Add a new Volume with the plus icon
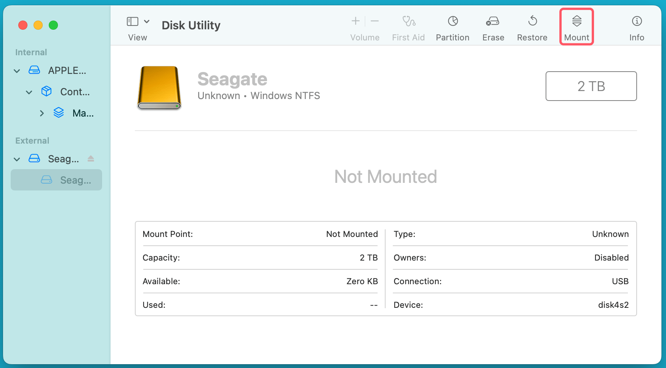The width and height of the screenshot is (666, 368). (355, 21)
